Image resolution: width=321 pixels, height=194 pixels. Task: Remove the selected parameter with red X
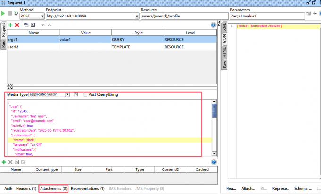[17, 25]
